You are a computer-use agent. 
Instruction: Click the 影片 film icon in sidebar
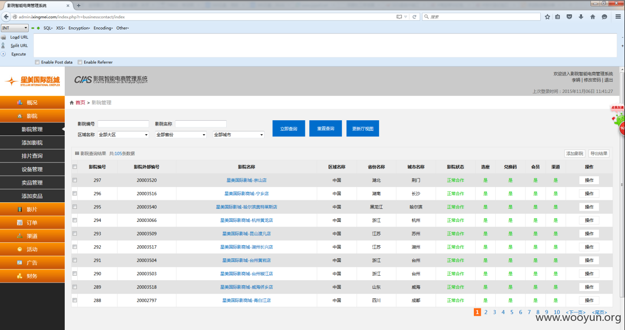20,209
